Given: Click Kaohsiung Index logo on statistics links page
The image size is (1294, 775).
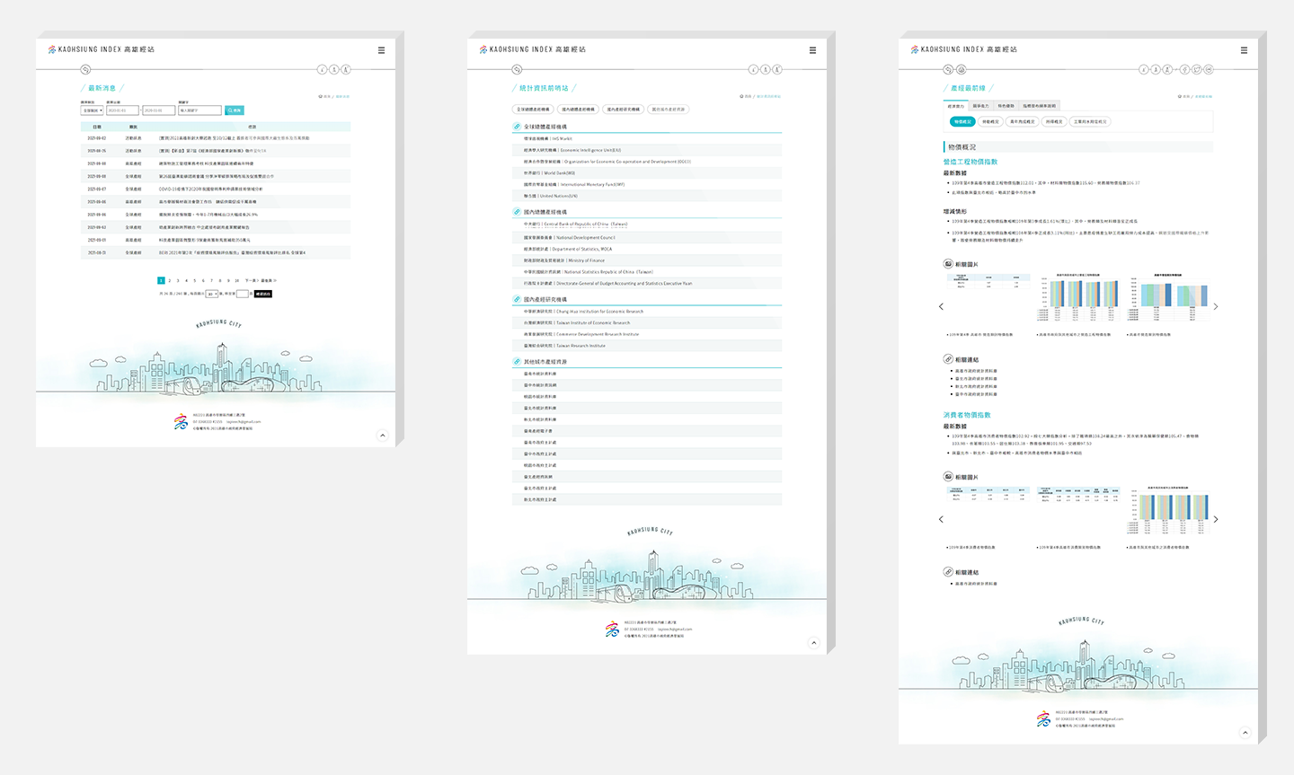Looking at the screenshot, I should pos(532,49).
